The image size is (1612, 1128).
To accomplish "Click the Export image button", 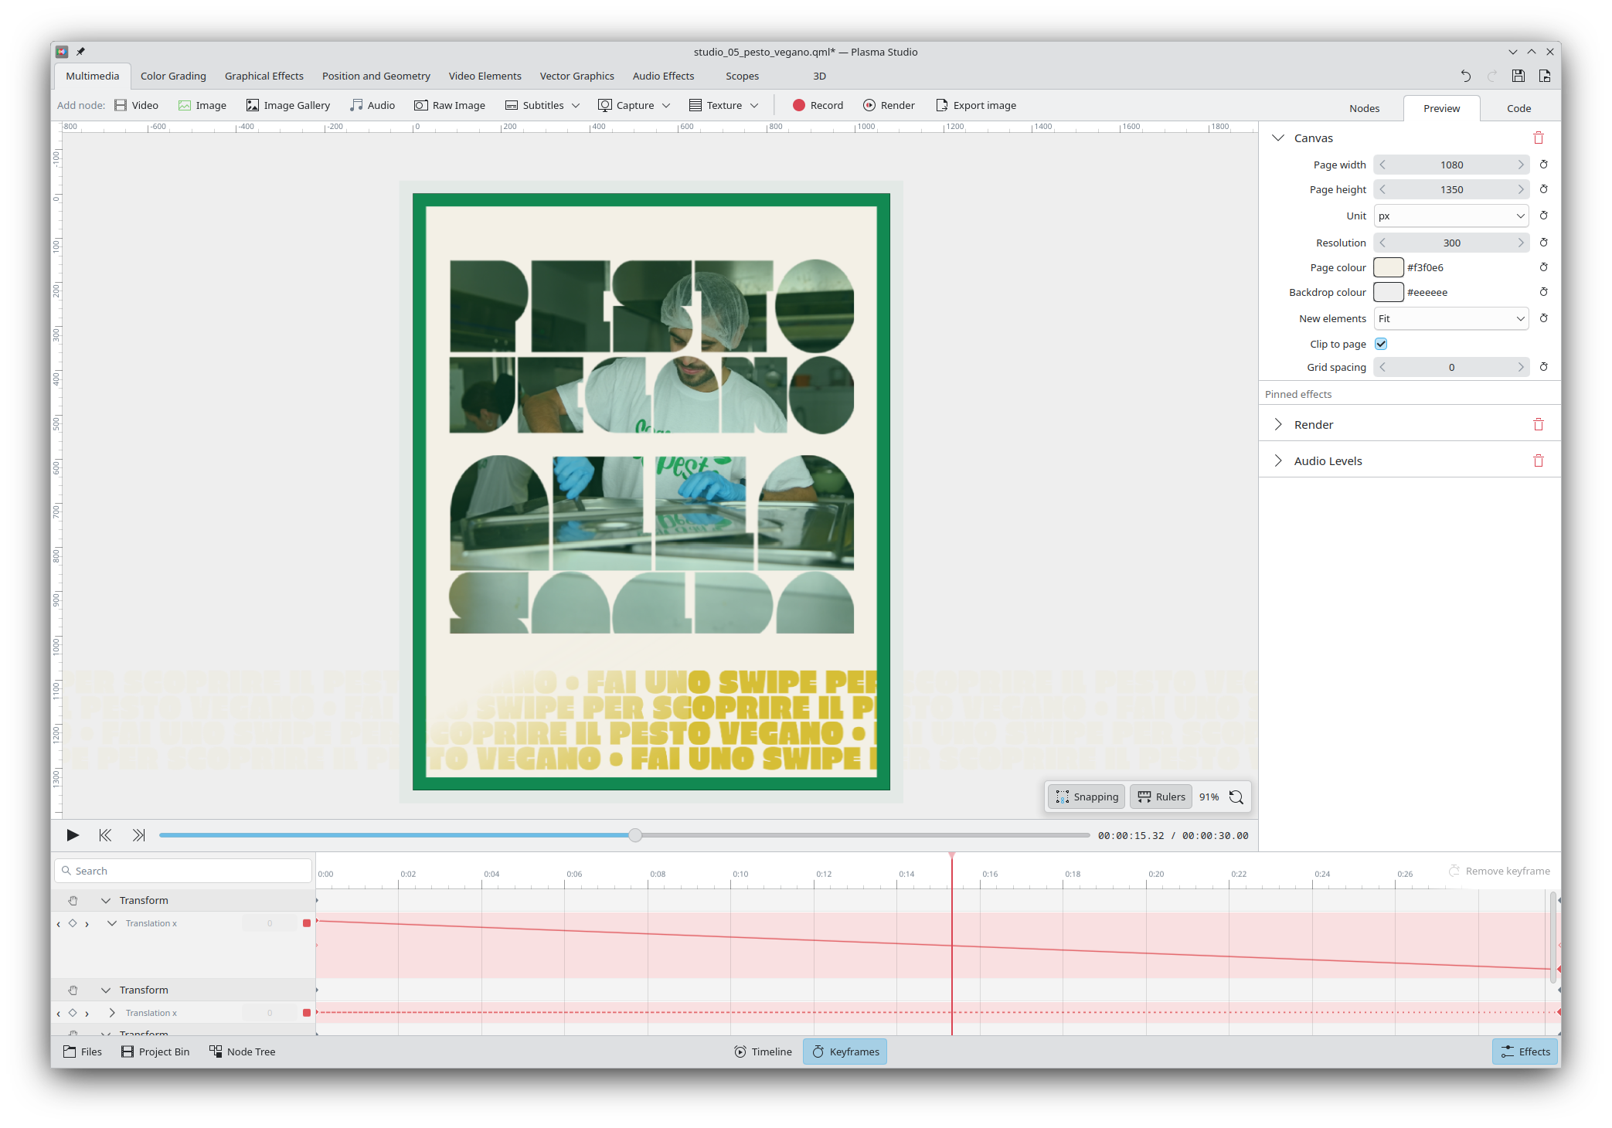I will [975, 106].
